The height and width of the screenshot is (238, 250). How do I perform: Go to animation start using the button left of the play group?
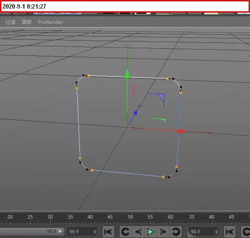tap(108, 232)
